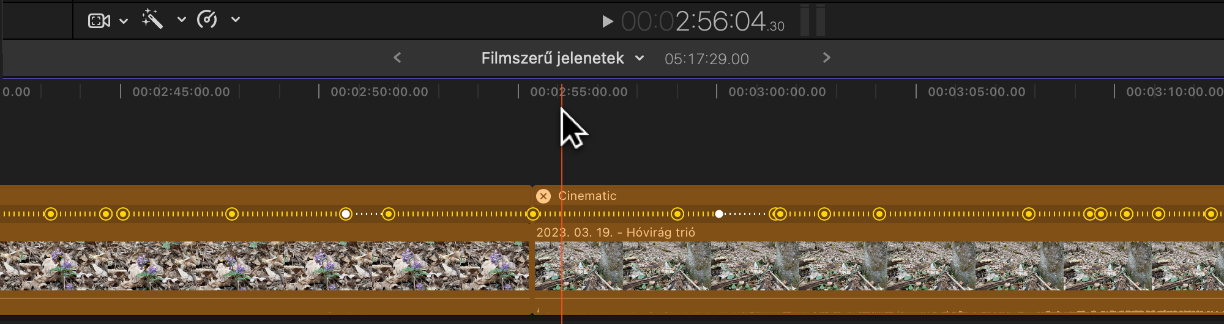Select the white focus keyframe on the Hóvirág clip
This screenshot has height=324, width=1224.
point(719,214)
